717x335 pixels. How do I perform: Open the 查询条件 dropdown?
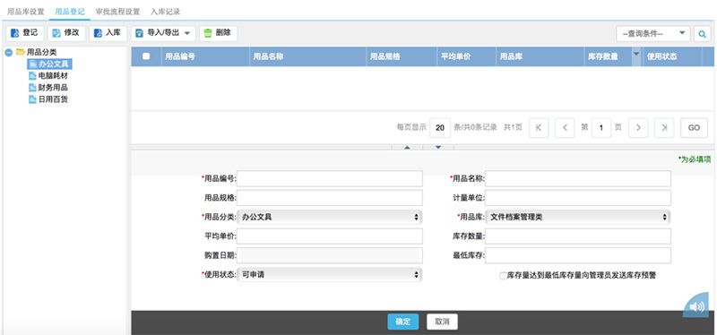[x=653, y=33]
